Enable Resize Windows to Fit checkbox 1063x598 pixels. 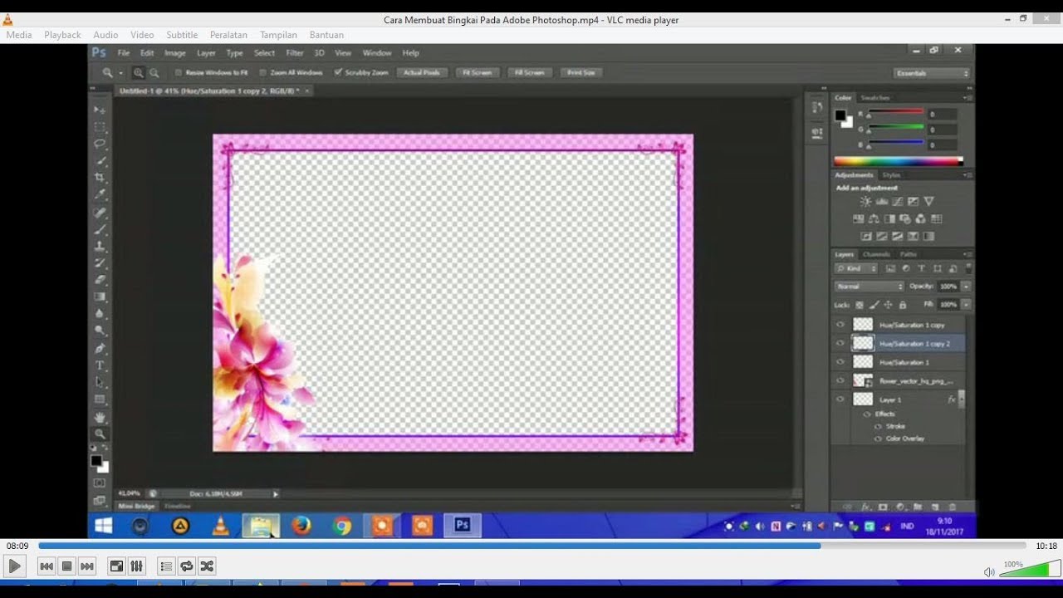[x=179, y=73]
